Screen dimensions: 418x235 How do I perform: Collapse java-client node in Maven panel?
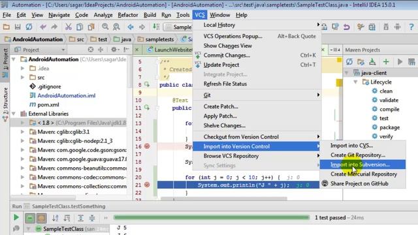[347, 72]
